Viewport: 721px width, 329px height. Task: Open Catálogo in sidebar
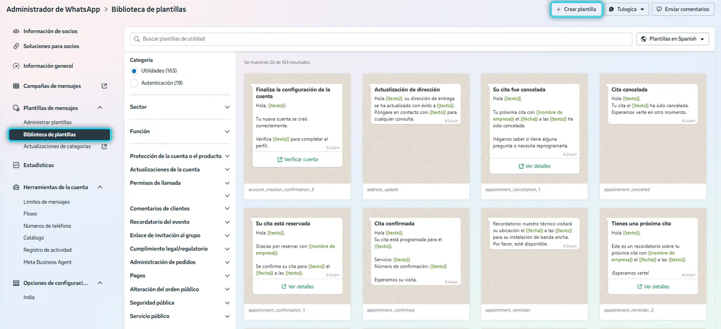[x=33, y=238]
